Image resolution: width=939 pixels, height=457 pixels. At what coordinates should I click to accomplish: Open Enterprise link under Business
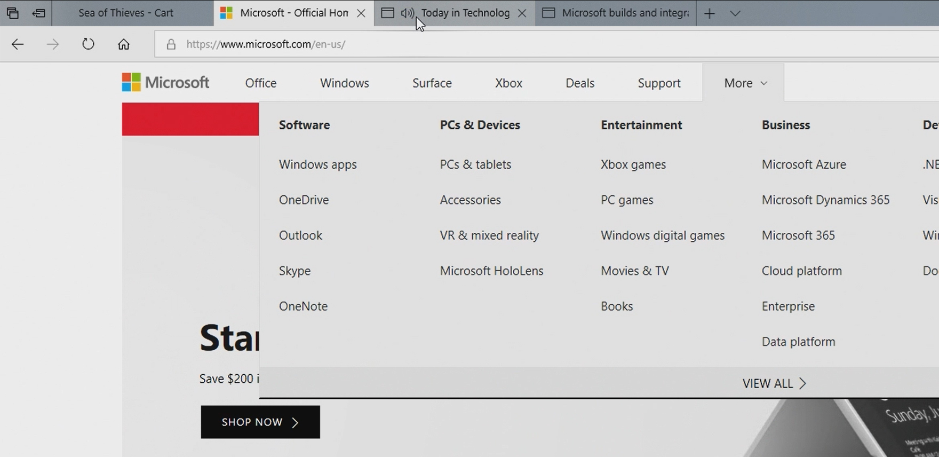[x=788, y=306]
